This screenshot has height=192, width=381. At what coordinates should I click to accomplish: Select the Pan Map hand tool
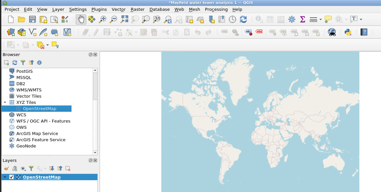point(81,19)
